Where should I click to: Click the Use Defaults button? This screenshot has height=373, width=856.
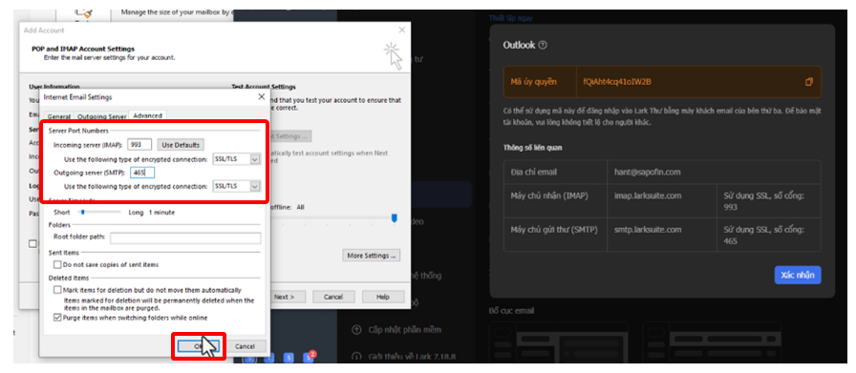[x=181, y=145]
